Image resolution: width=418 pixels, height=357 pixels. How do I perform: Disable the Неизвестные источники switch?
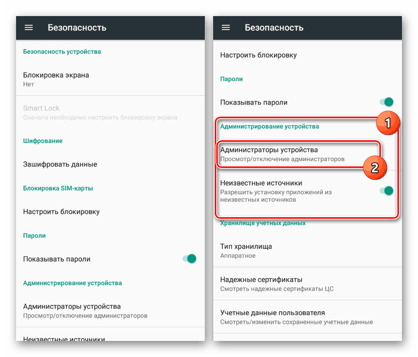pyautogui.click(x=386, y=191)
